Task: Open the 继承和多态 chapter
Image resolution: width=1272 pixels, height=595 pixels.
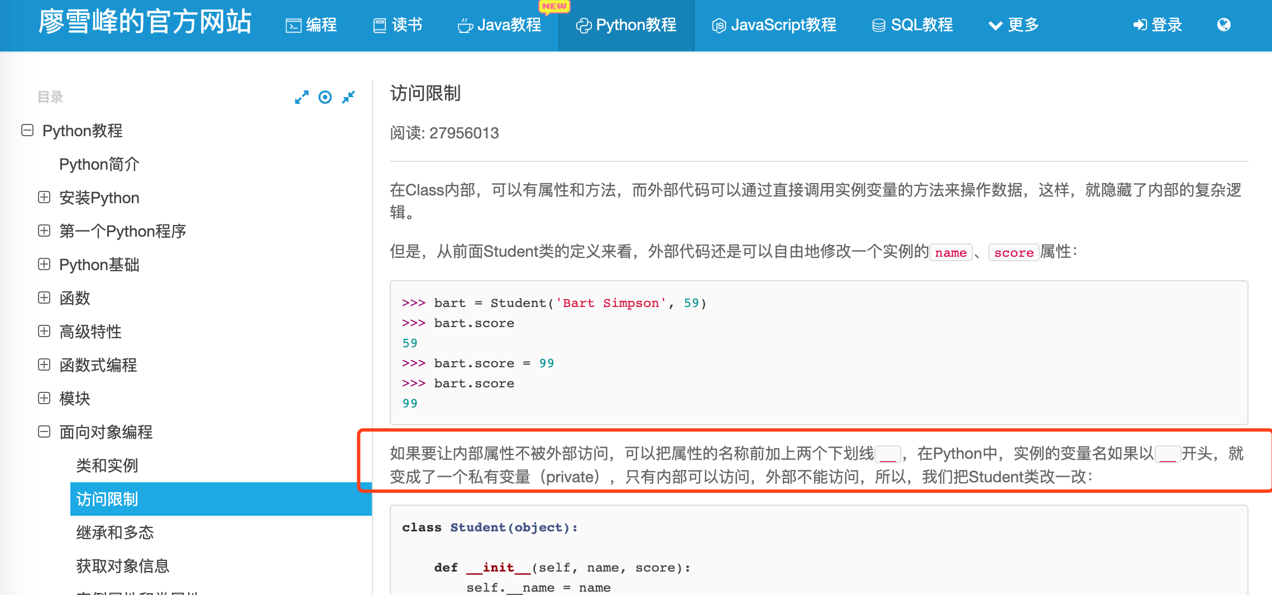Action: [x=115, y=532]
